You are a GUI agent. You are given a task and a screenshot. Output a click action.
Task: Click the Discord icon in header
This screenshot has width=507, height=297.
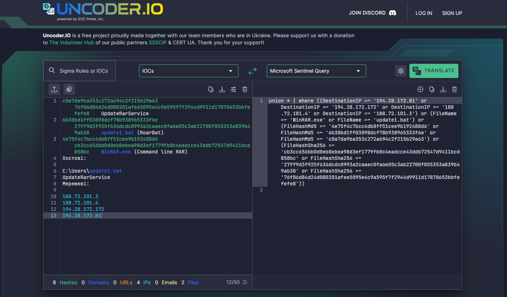pos(392,13)
